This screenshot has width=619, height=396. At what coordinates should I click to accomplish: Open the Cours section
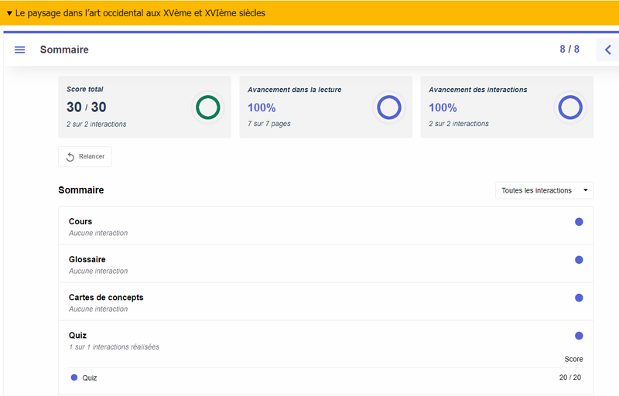click(80, 222)
